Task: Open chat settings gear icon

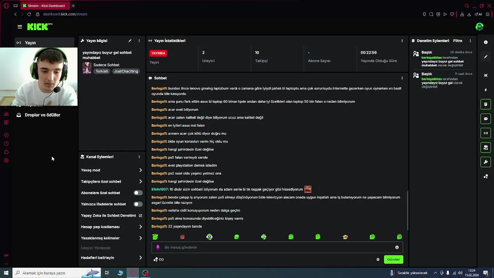Action: 378,259
